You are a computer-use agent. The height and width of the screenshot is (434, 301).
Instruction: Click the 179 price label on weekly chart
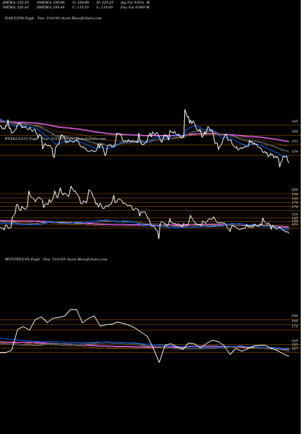point(294,203)
